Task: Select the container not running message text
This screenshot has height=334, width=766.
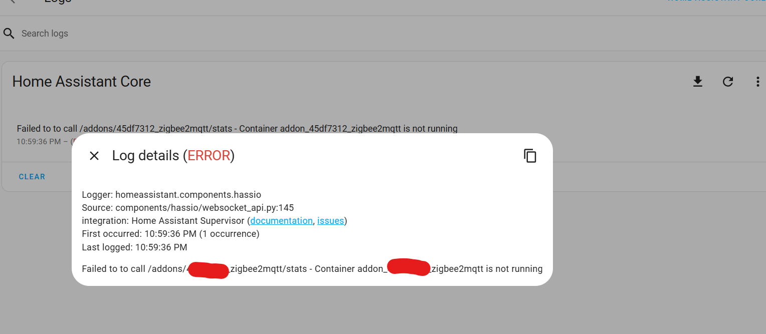Action: point(312,268)
